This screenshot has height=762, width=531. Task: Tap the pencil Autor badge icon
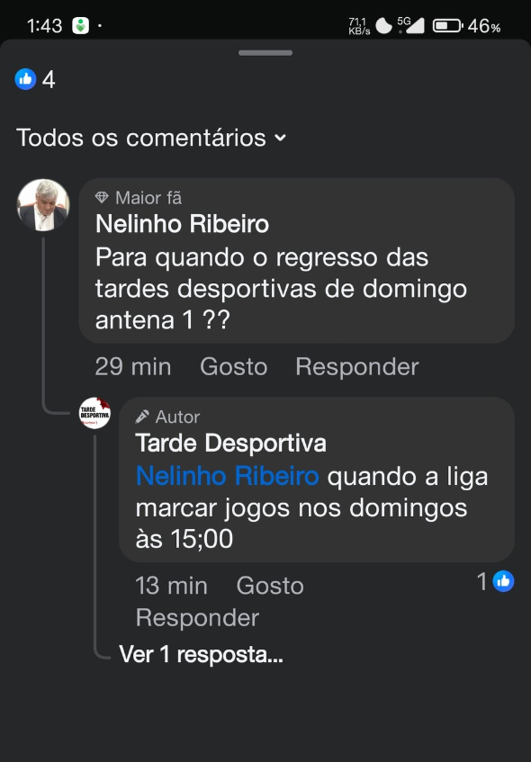point(142,417)
